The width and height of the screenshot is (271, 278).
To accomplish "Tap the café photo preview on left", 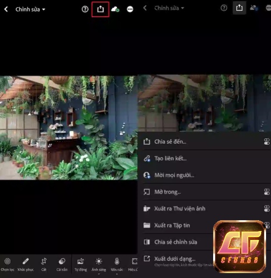I will [x=69, y=128].
